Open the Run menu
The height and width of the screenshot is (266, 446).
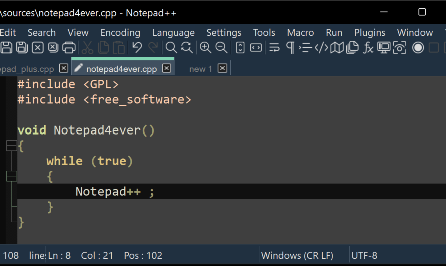[x=334, y=33]
